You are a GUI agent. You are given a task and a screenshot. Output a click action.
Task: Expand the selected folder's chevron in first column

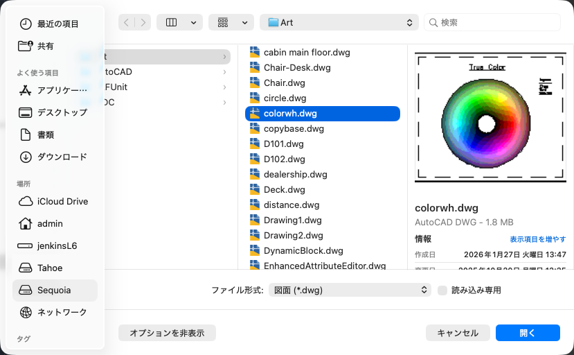click(224, 57)
